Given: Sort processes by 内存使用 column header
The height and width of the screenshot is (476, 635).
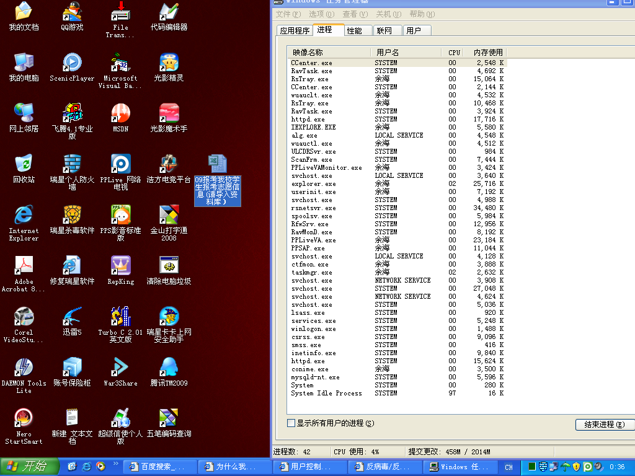Looking at the screenshot, I should pos(486,53).
